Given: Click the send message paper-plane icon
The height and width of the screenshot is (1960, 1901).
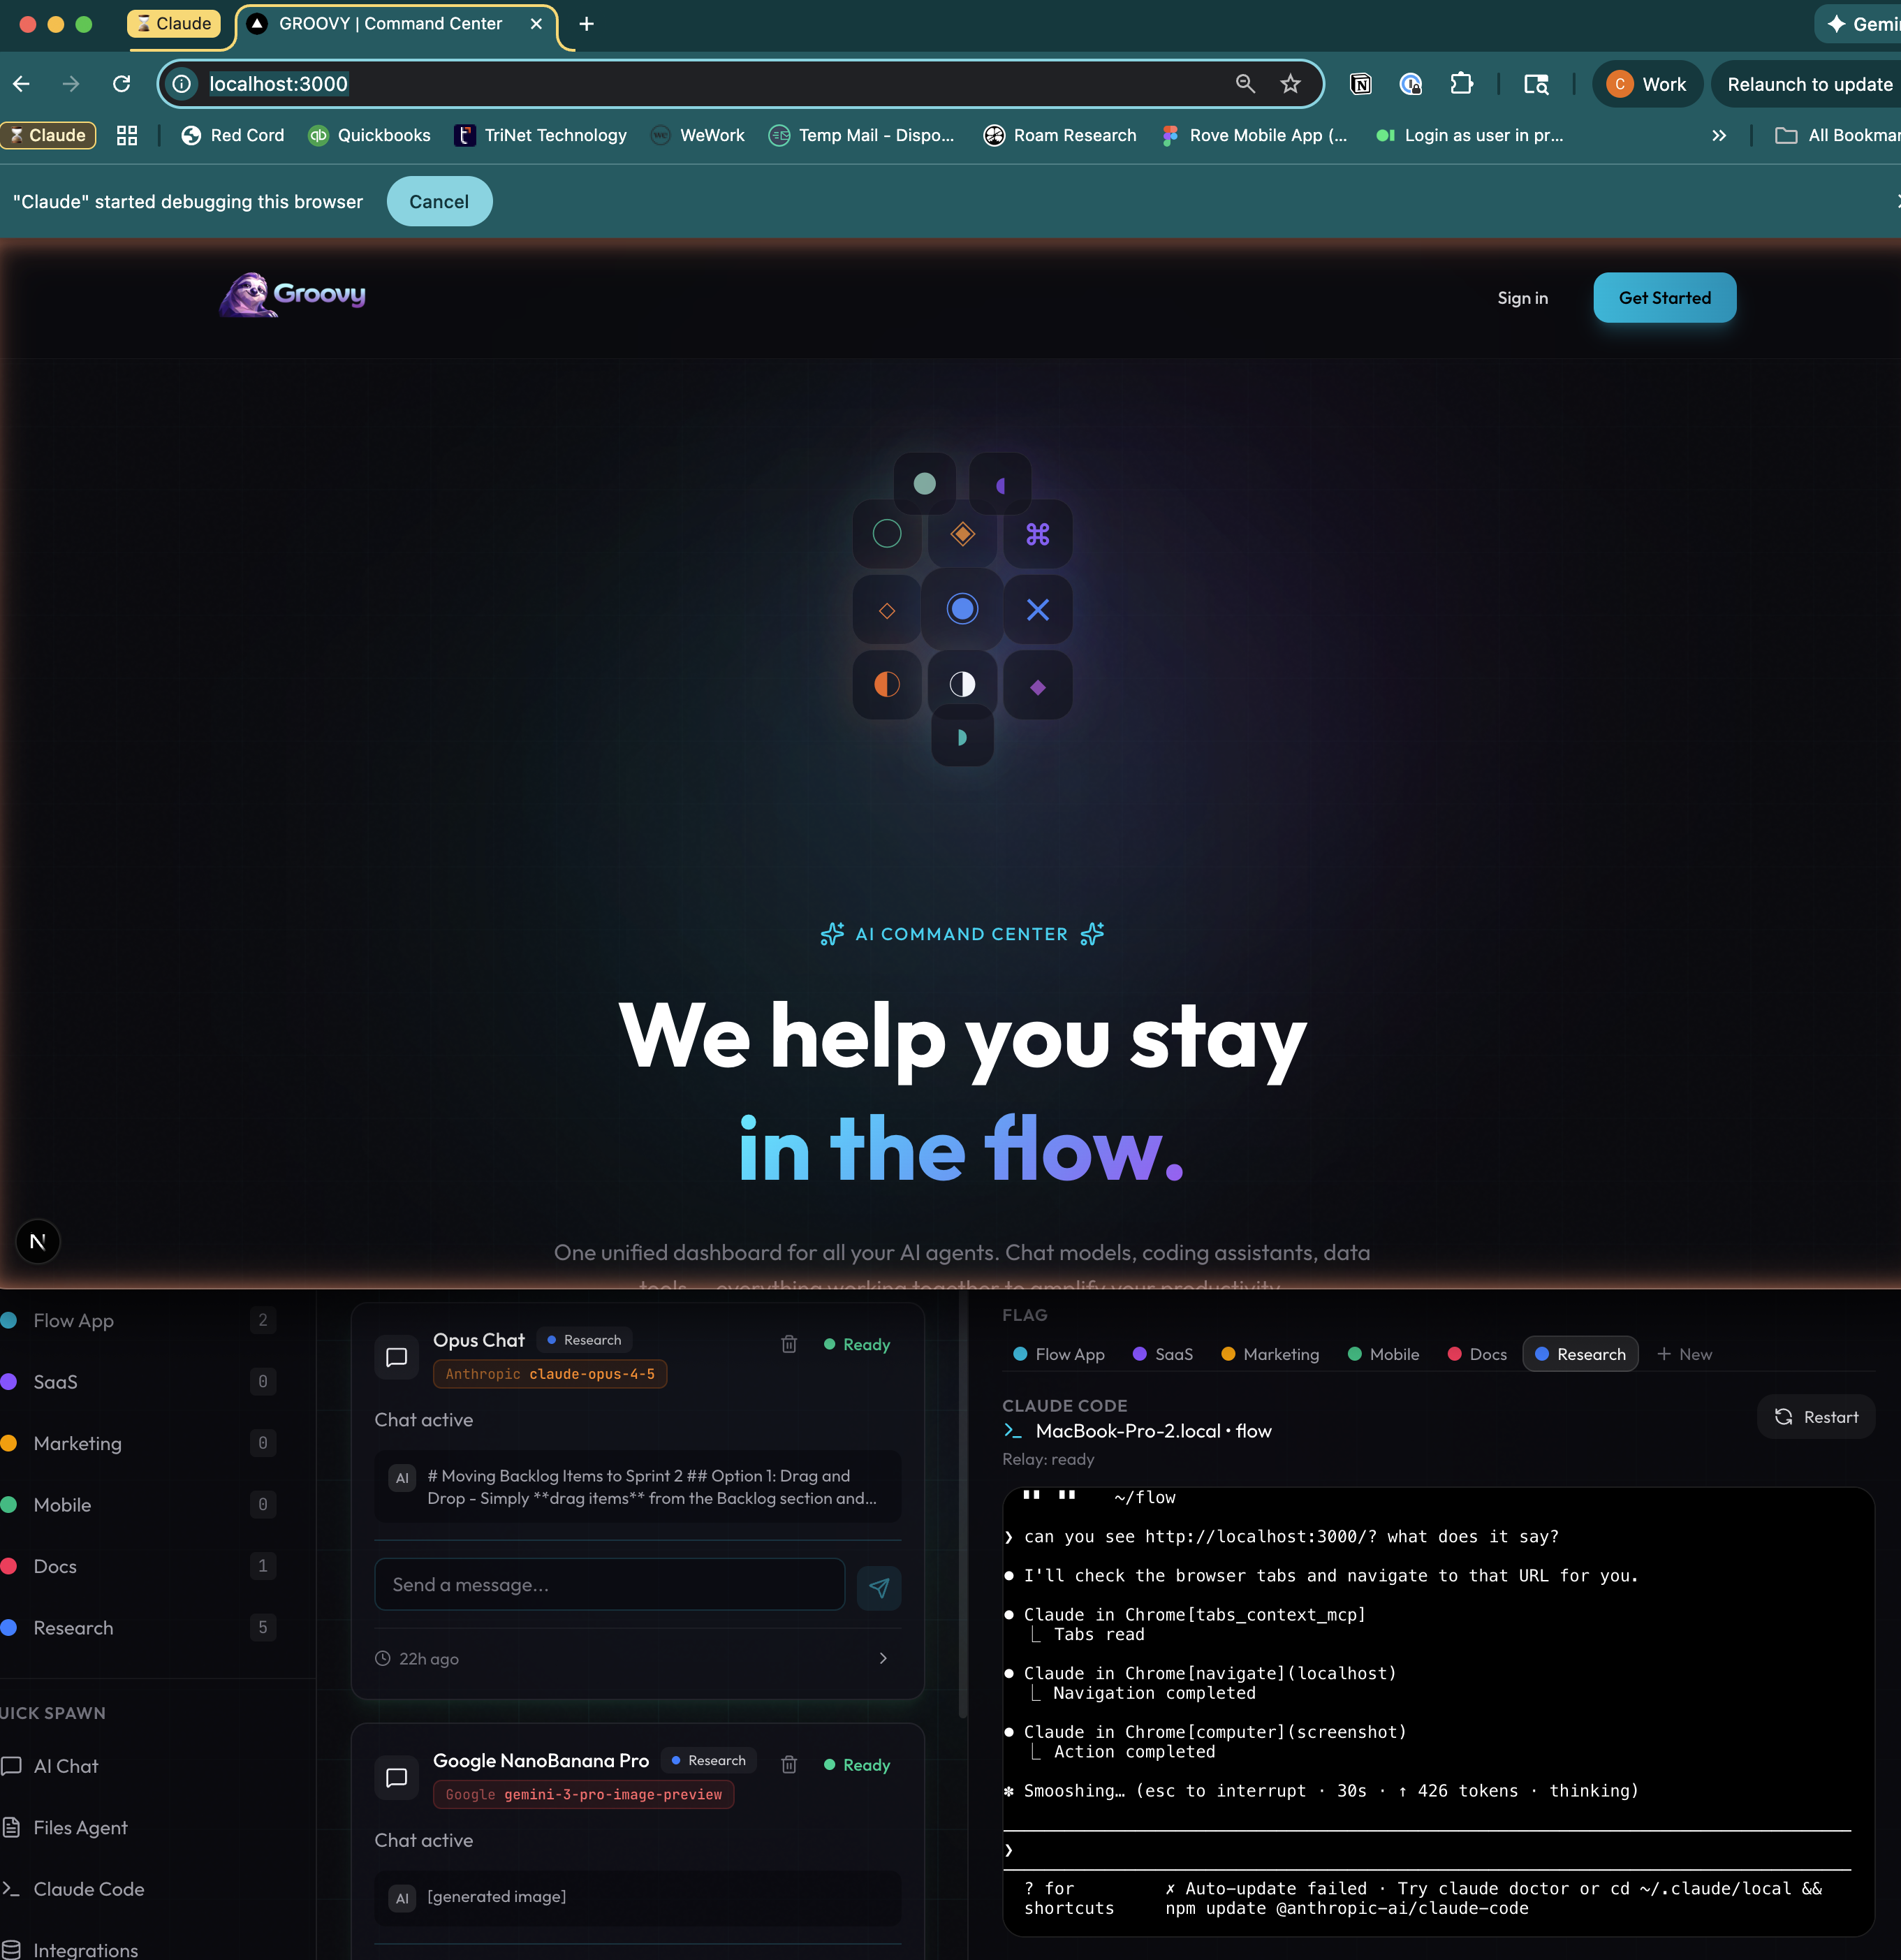Looking at the screenshot, I should pos(879,1587).
